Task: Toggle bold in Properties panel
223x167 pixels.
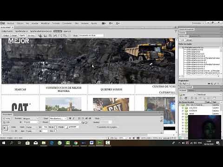Action: [70, 118]
